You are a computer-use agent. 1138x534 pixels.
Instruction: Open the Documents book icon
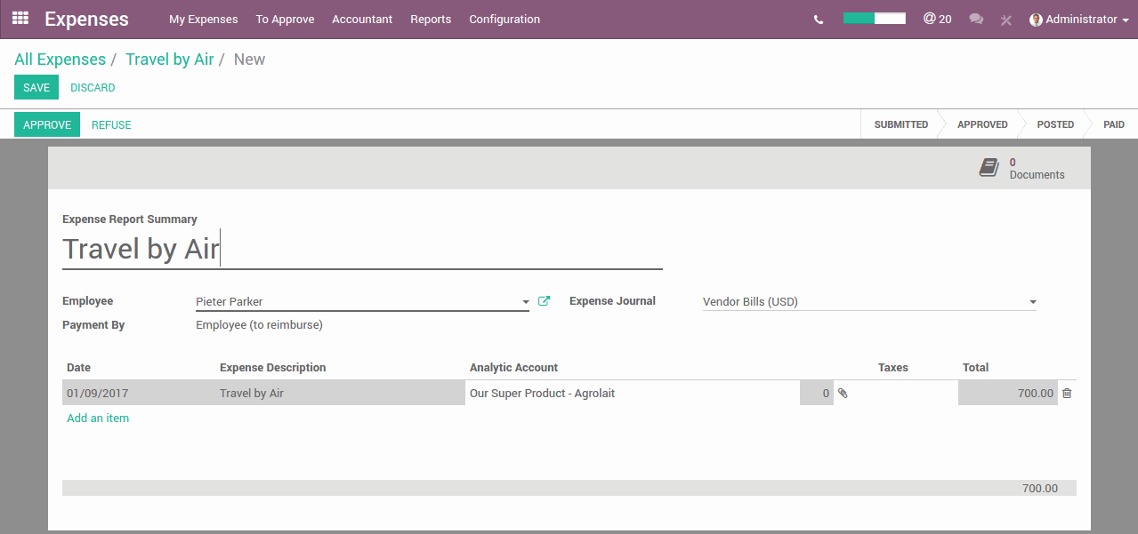989,167
